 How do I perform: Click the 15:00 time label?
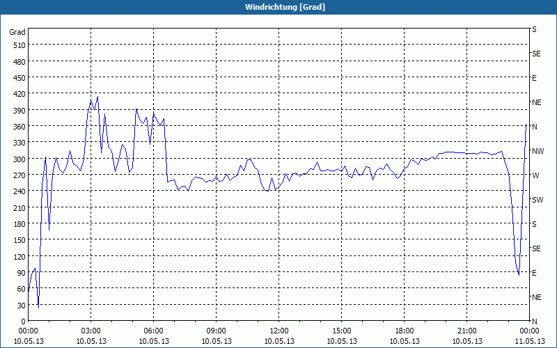coord(342,331)
